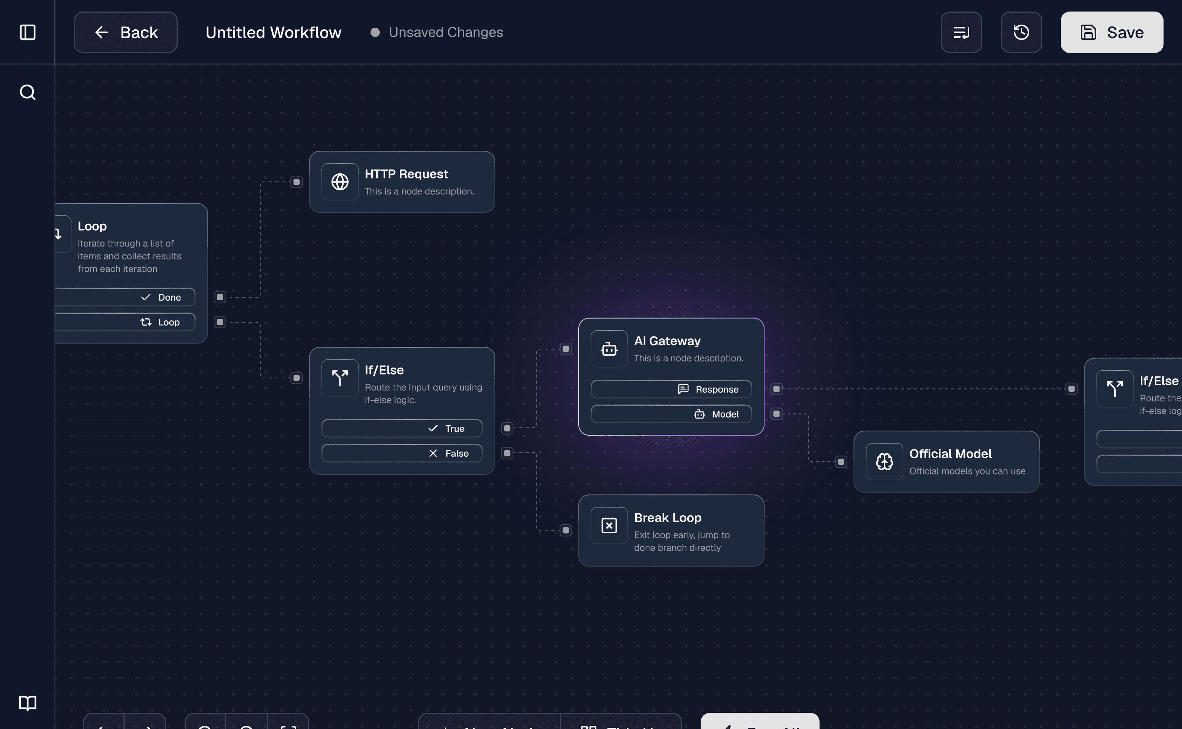Click 'Iterate through a list of' description
The height and width of the screenshot is (729, 1182).
(125, 243)
